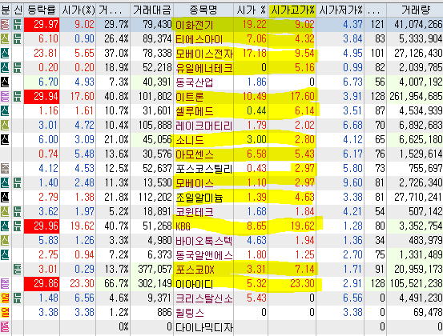Click the 경 warning badge in 이화전기 row
Image resolution: width=443 pixels, height=336 pixels.
click(5, 25)
